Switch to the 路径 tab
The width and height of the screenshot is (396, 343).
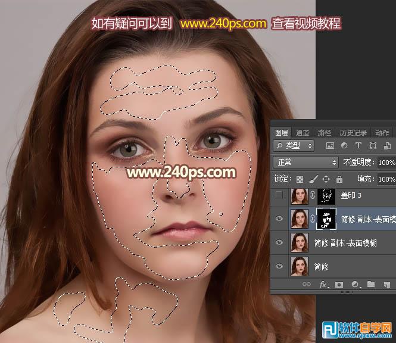(325, 133)
